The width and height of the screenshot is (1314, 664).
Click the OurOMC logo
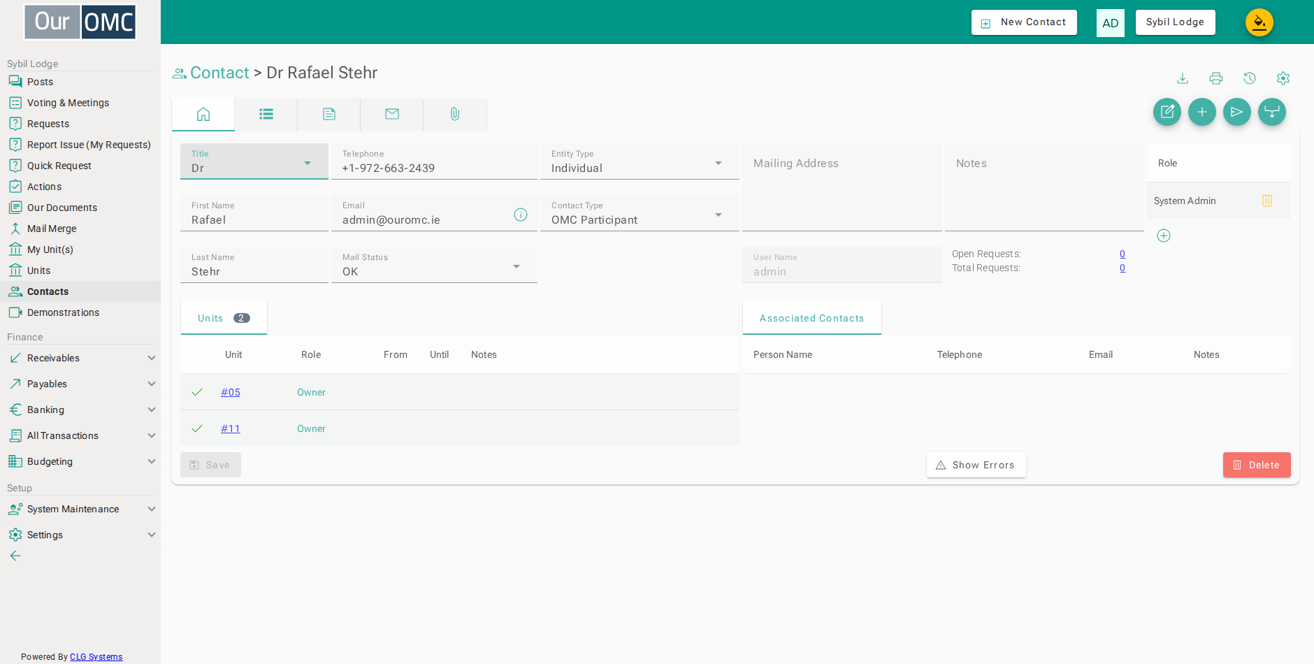(x=80, y=22)
